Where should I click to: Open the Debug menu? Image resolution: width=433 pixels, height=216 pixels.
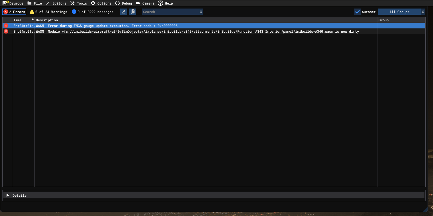click(x=124, y=3)
